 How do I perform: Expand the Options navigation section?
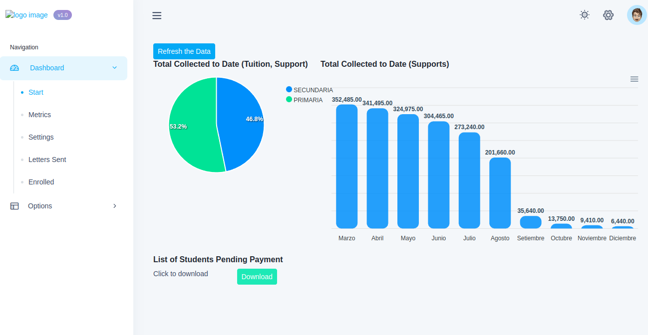pyautogui.click(x=40, y=206)
